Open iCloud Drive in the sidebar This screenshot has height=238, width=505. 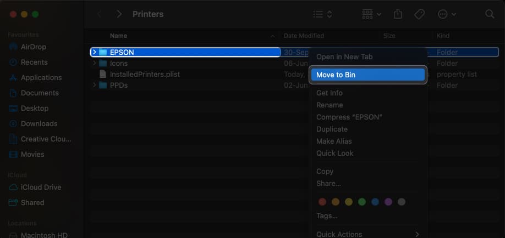click(41, 187)
